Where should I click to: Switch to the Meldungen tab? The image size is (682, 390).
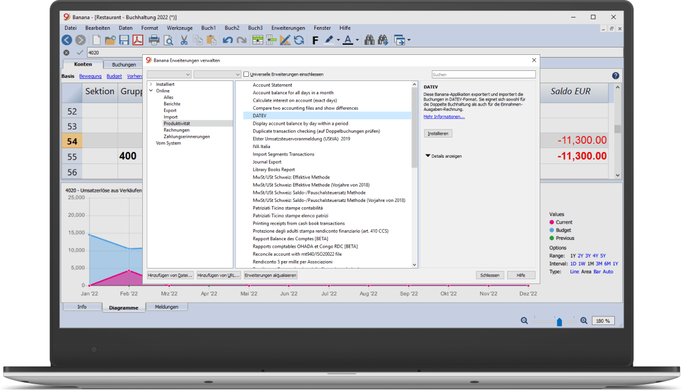click(x=167, y=307)
